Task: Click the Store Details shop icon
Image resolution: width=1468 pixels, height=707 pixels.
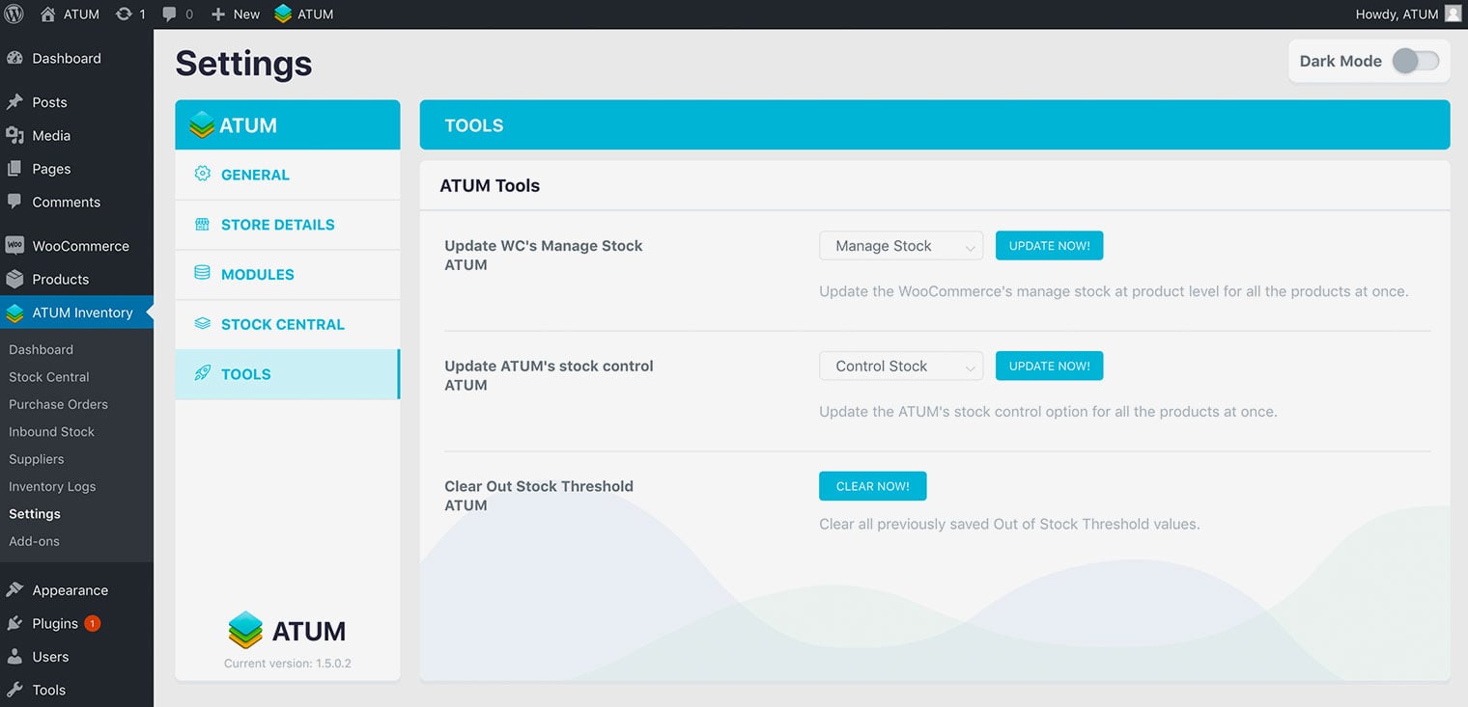Action: [x=202, y=225]
